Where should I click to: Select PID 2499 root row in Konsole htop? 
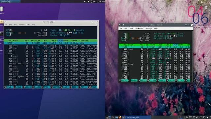click(155, 49)
